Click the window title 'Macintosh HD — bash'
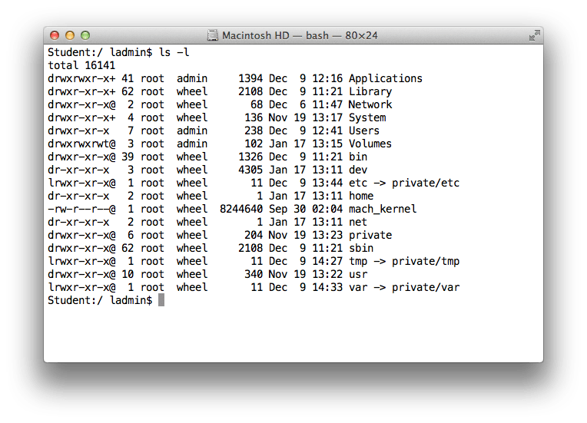The image size is (587, 423). [x=299, y=35]
